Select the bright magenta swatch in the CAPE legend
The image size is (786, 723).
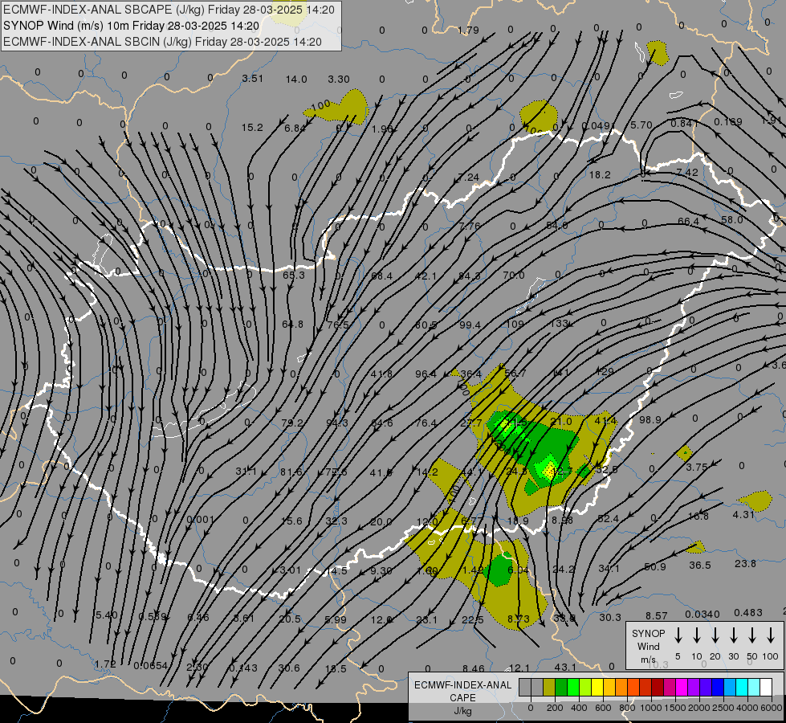tap(682, 687)
